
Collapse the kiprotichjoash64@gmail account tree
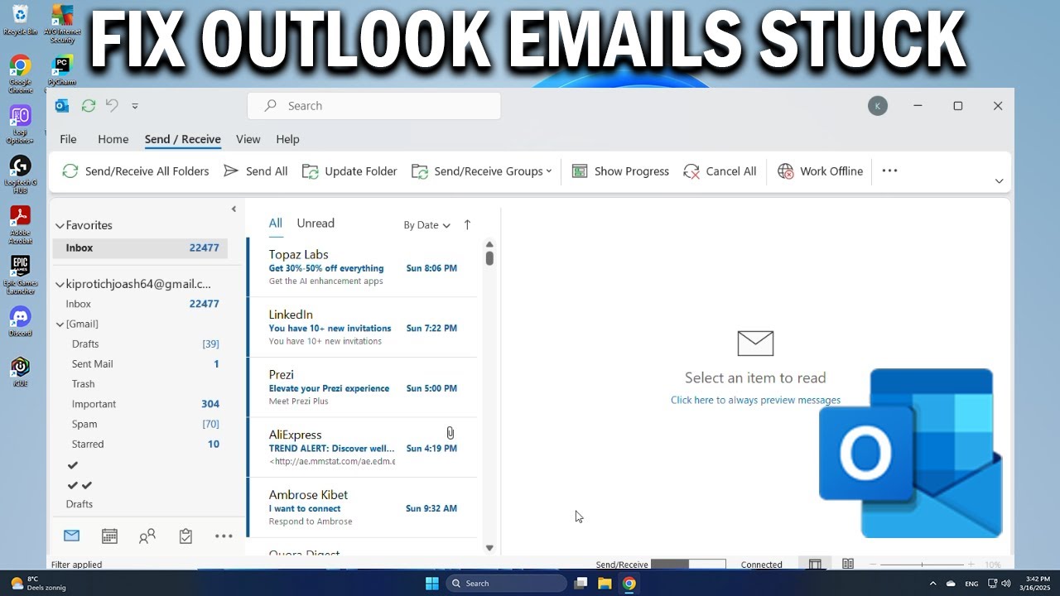click(60, 284)
